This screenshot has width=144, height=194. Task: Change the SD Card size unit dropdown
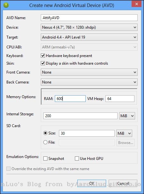(x=124, y=133)
